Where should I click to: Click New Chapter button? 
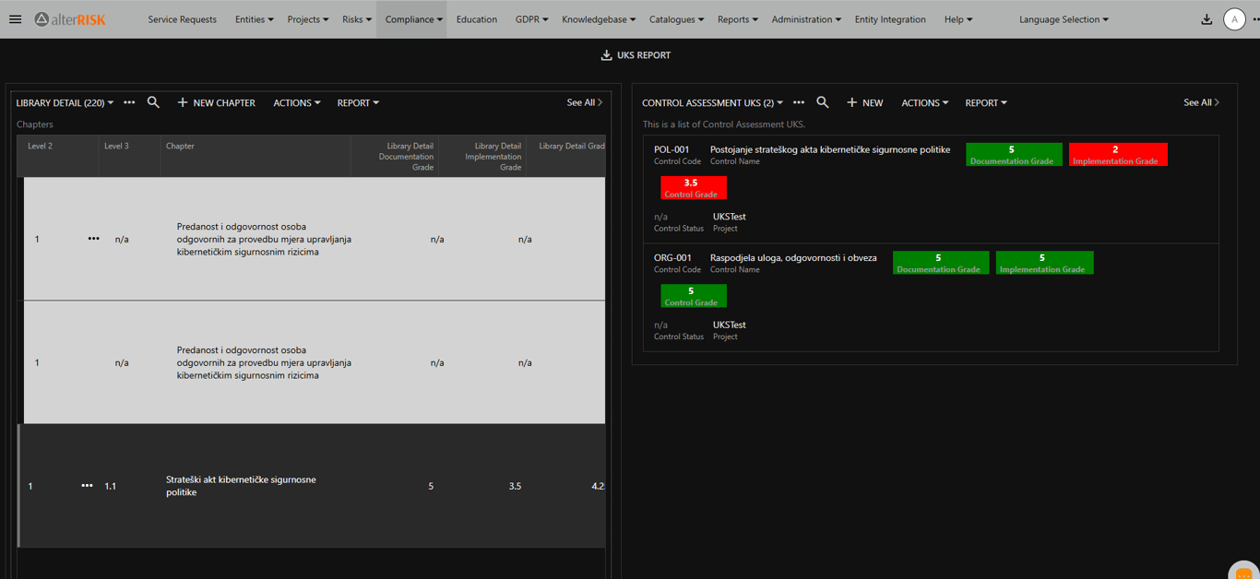[216, 103]
